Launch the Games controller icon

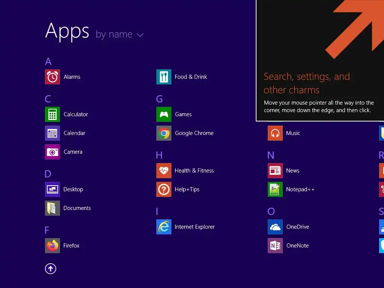(x=164, y=114)
